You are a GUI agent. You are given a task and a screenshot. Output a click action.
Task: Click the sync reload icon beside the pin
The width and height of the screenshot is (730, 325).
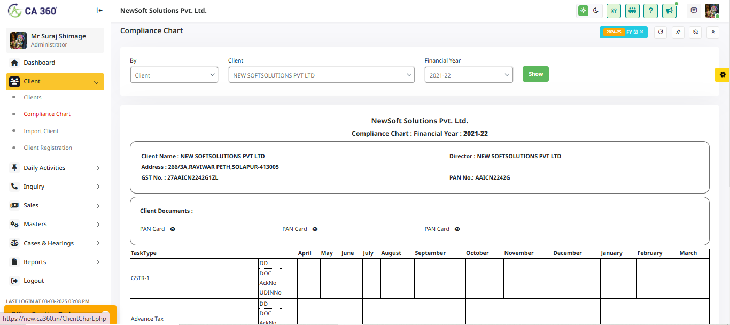tap(695, 32)
